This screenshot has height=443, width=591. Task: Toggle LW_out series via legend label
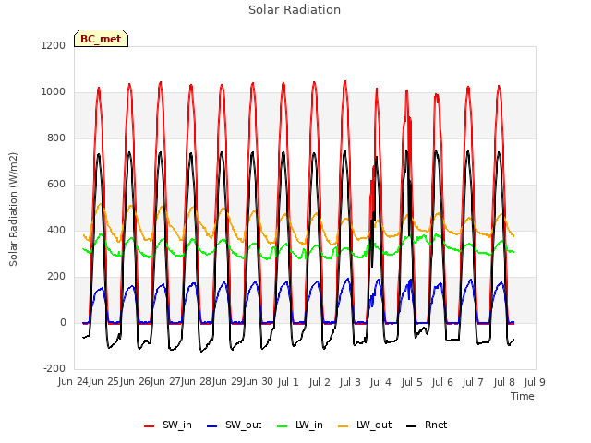pos(374,425)
